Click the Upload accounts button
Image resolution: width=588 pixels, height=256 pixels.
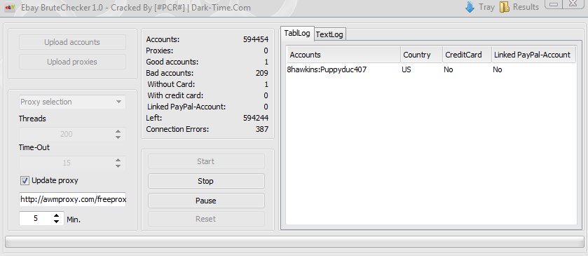(72, 42)
